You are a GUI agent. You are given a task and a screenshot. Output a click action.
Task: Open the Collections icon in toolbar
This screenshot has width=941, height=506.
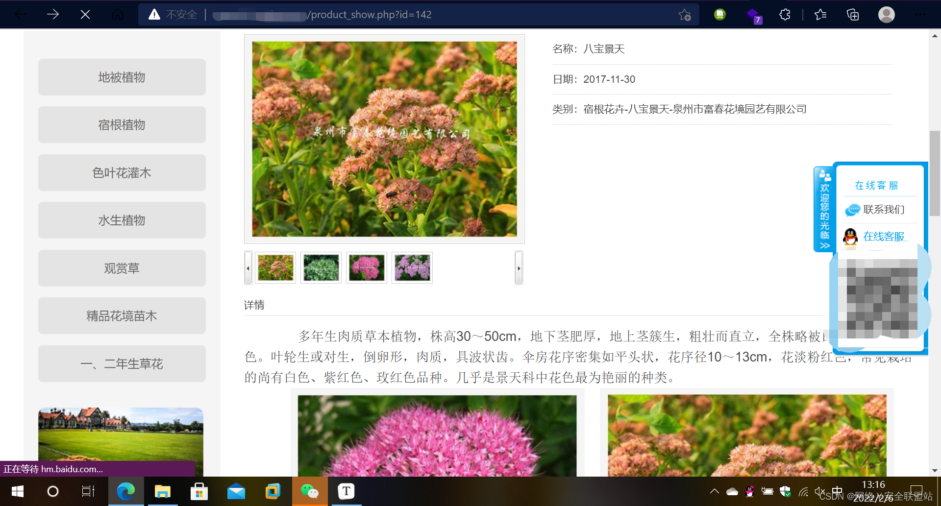(x=853, y=15)
